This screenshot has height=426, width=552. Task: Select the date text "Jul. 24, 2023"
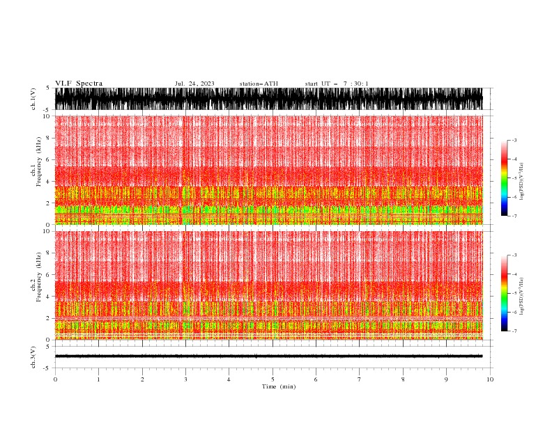194,84
